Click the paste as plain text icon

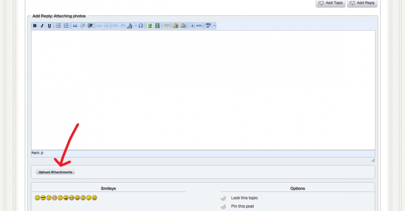click(x=175, y=26)
